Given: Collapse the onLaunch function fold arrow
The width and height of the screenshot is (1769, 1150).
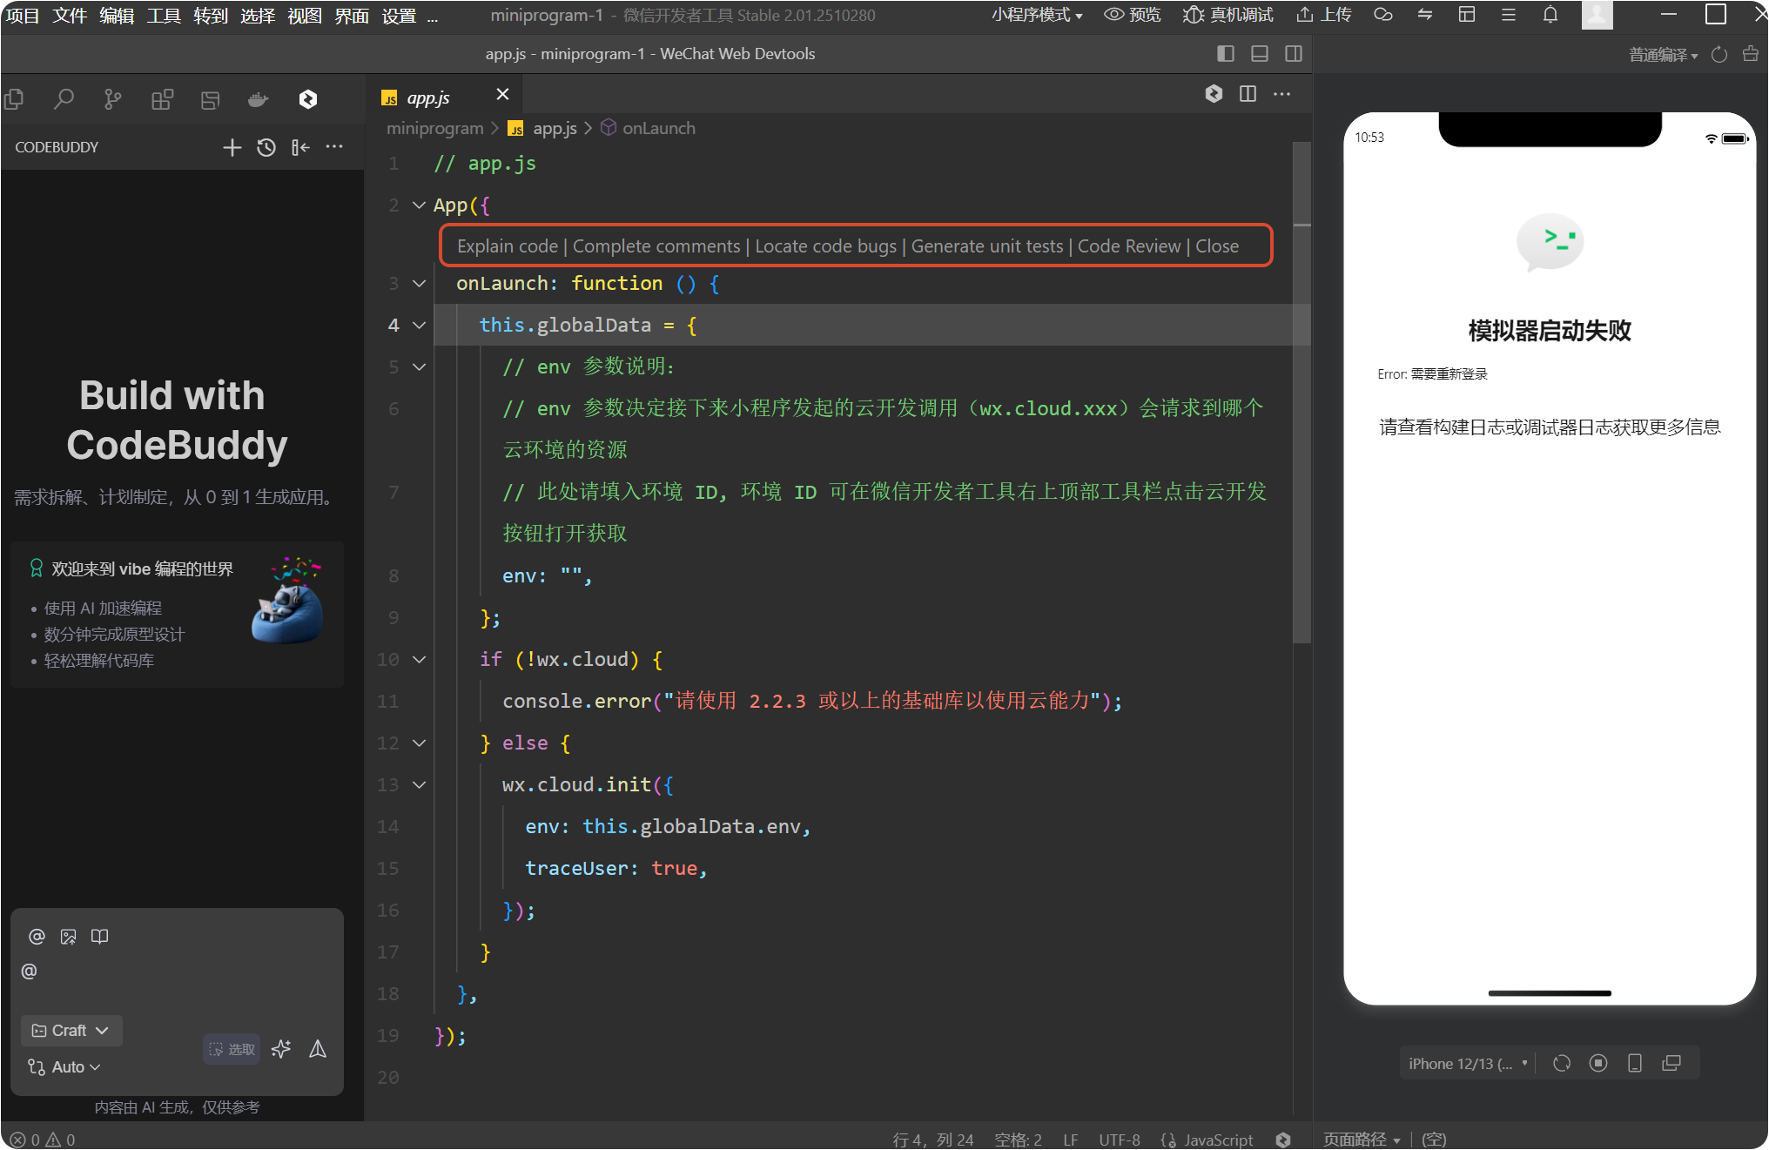Looking at the screenshot, I should coord(419,284).
